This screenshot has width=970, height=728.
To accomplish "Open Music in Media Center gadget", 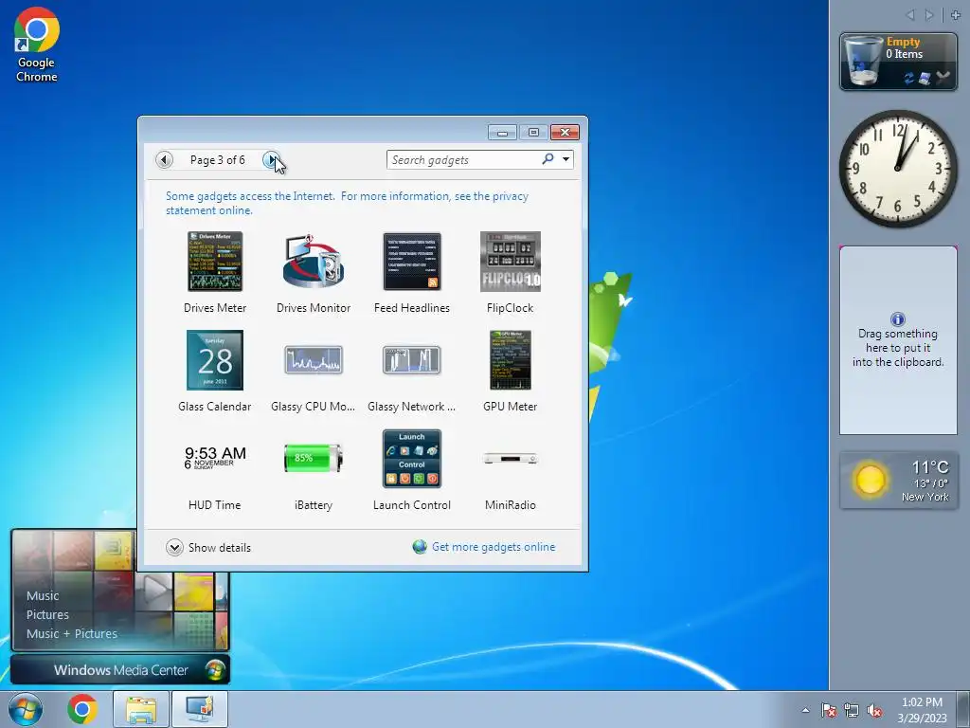I will click(x=43, y=595).
